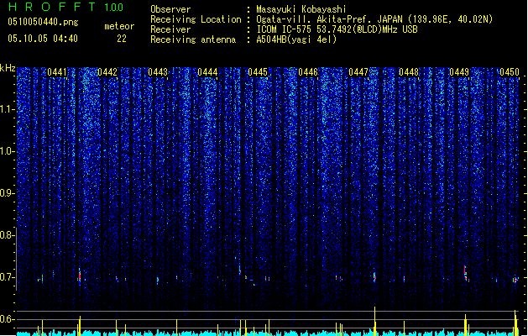Click the HROFFT 1.0.0 title text
The image size is (528, 336).
click(66, 7)
